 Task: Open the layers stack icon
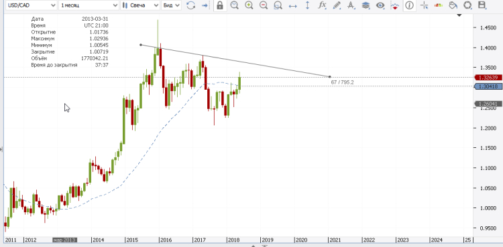(366, 5)
